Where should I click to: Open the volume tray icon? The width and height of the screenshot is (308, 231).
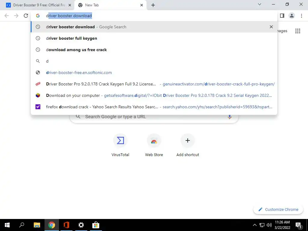[x=269, y=225]
